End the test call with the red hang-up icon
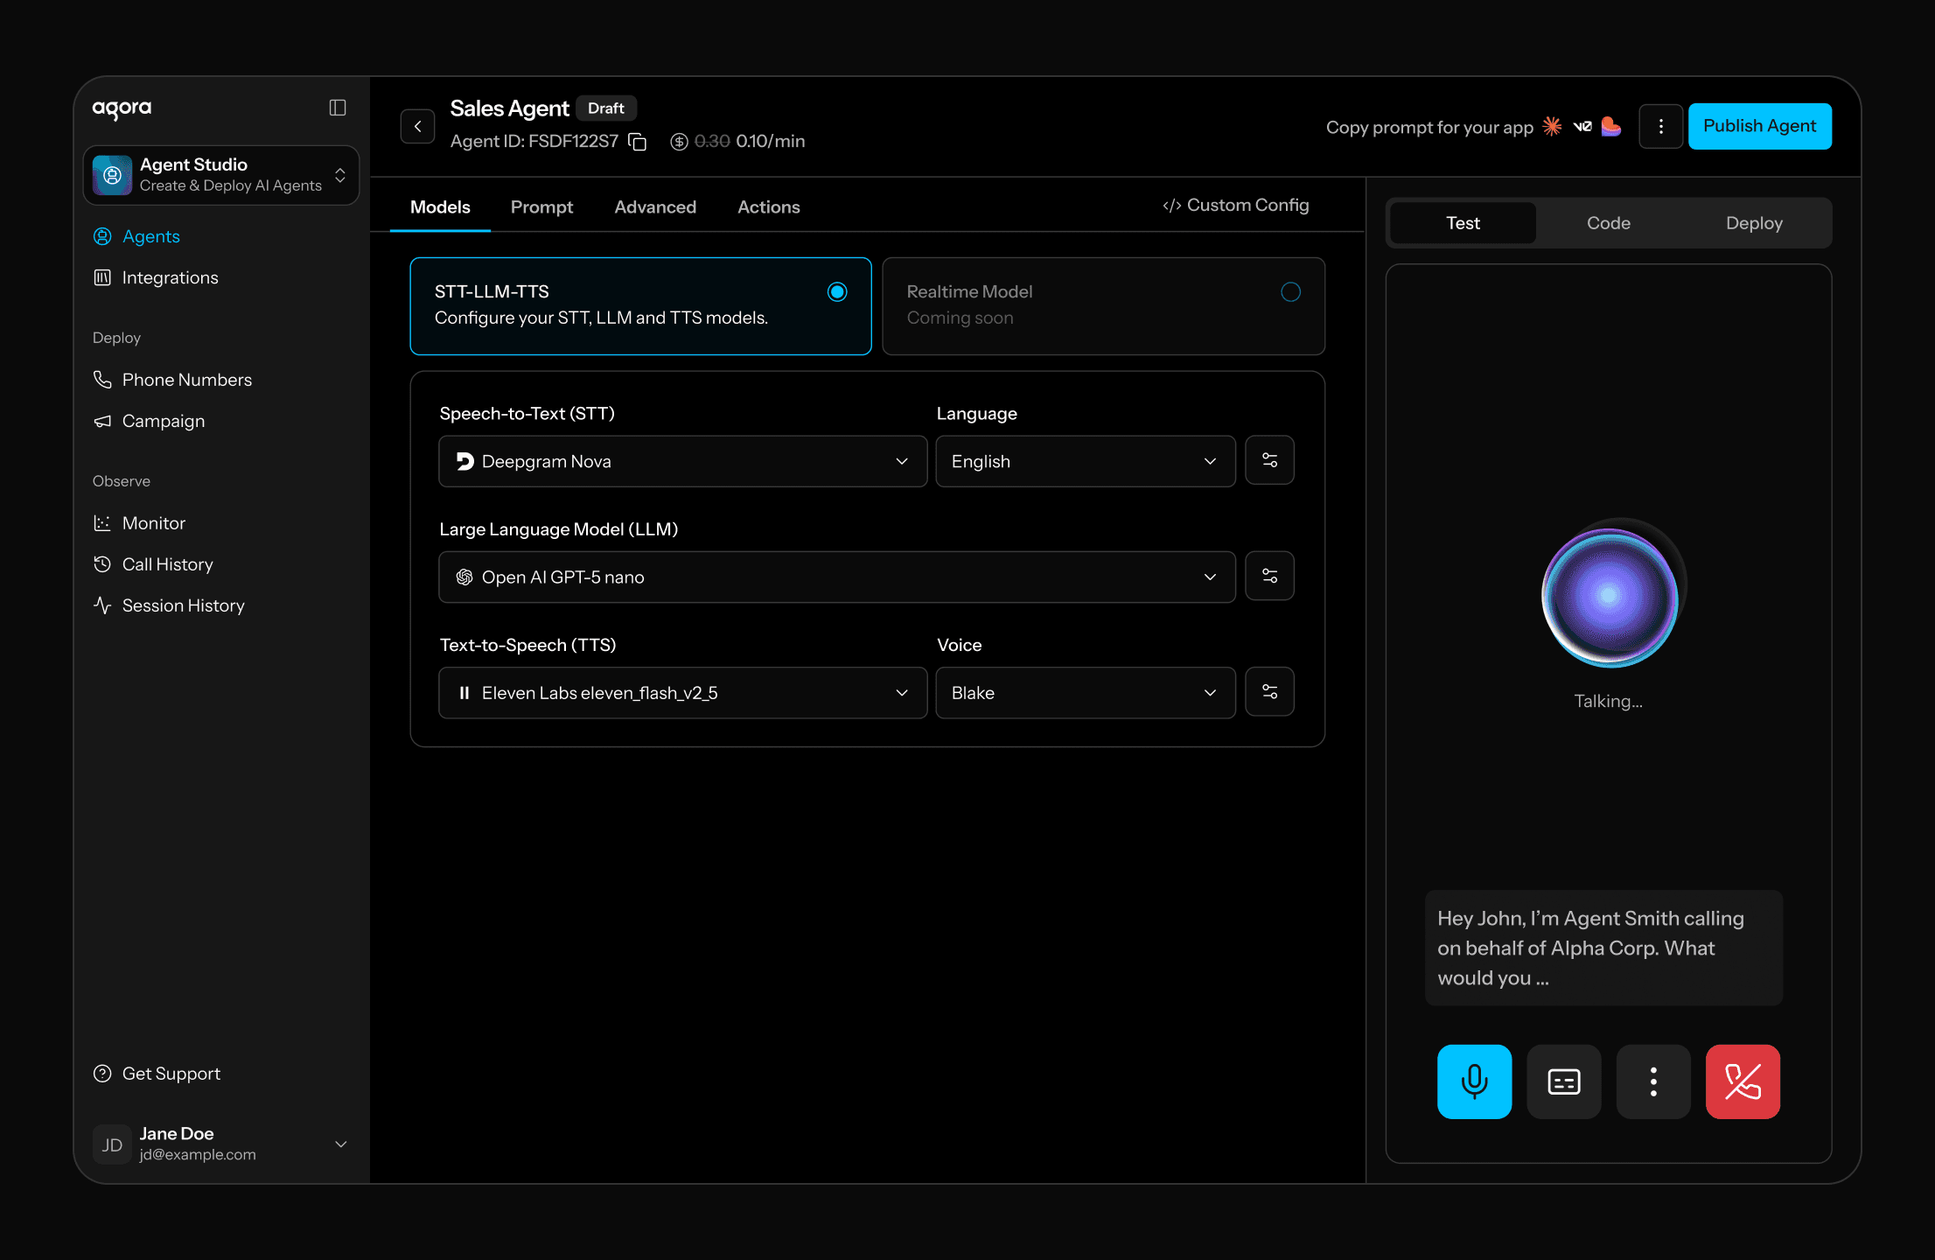1935x1260 pixels. [x=1743, y=1081]
